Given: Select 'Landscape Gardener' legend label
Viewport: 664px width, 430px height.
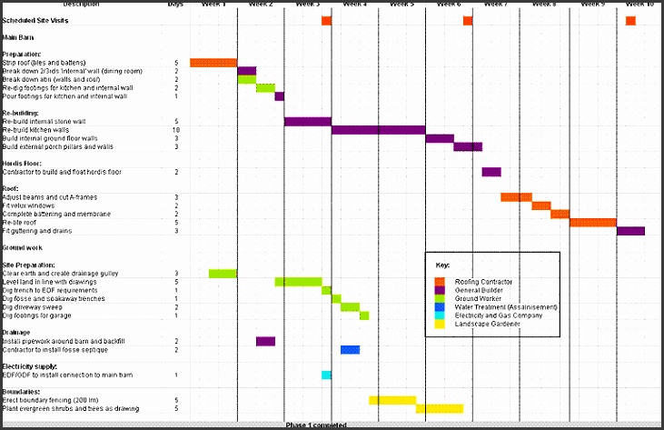Looking at the screenshot, I should (488, 324).
